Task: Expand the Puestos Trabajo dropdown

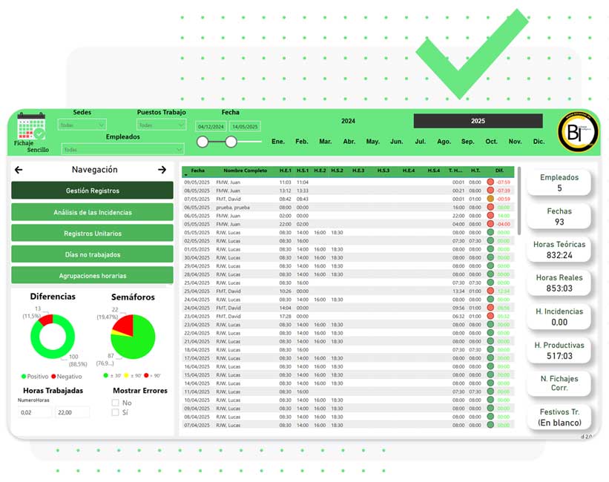Action: click(x=160, y=125)
